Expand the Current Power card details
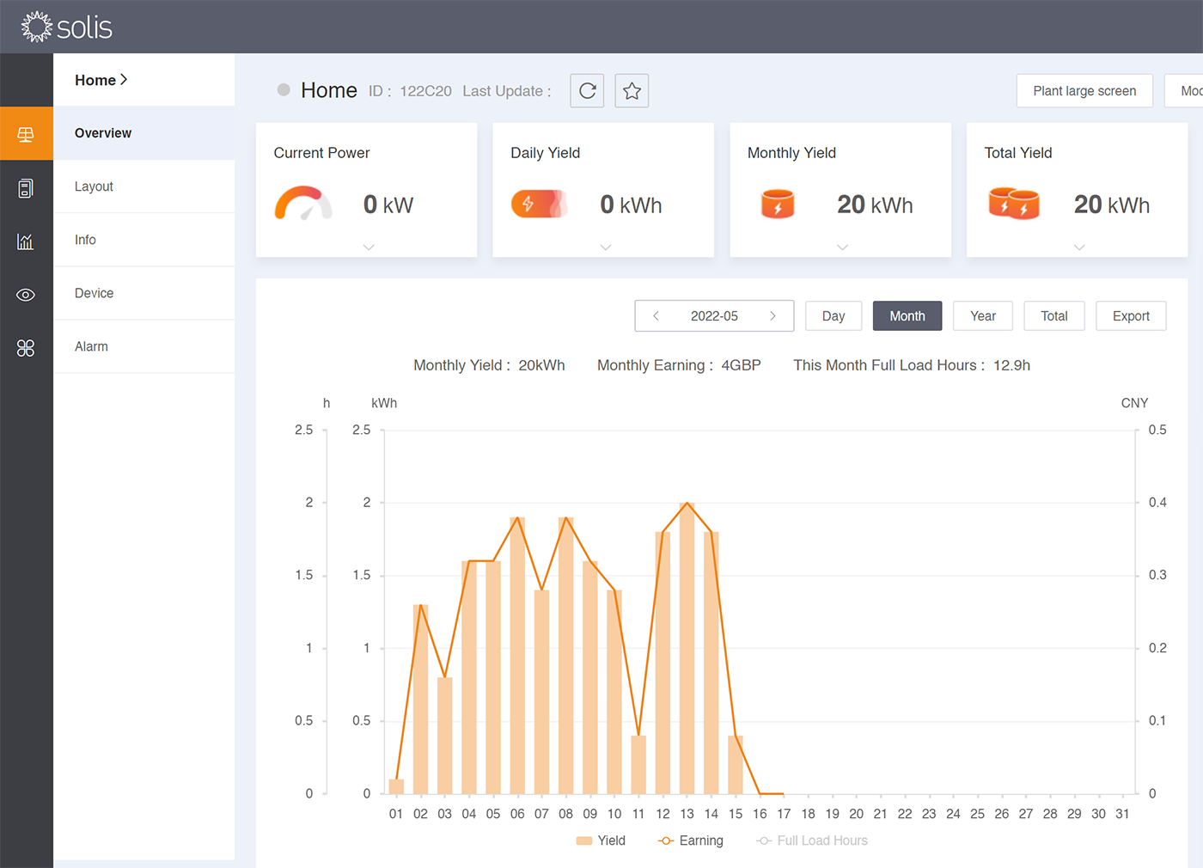 369,248
